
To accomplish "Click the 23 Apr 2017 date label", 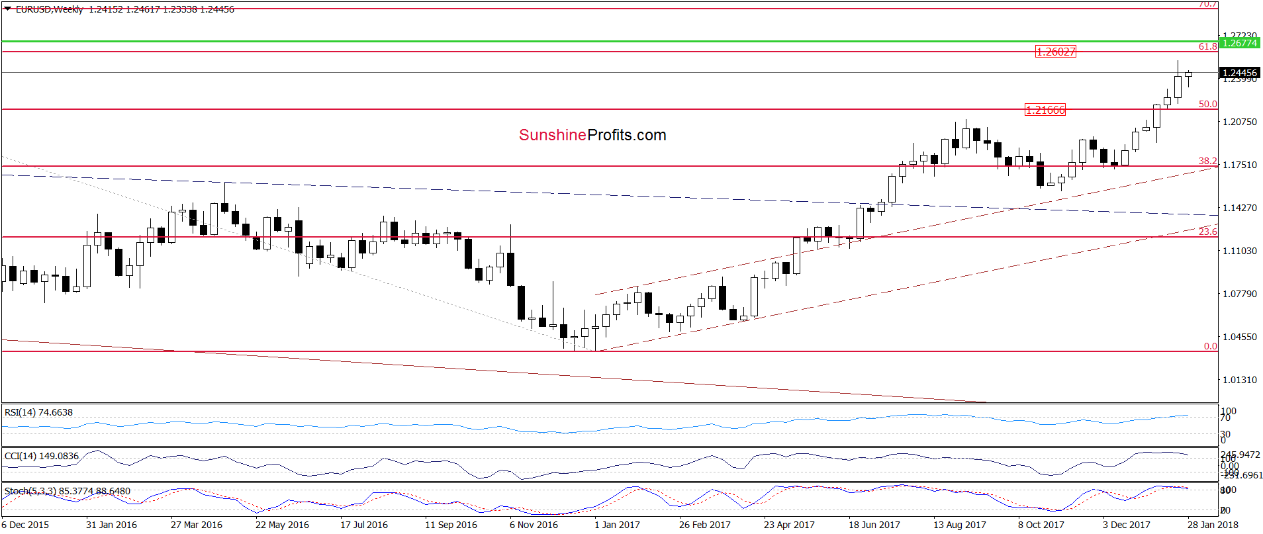I will [789, 525].
